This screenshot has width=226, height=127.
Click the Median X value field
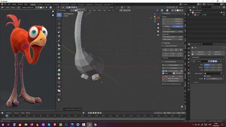tap(172, 19)
